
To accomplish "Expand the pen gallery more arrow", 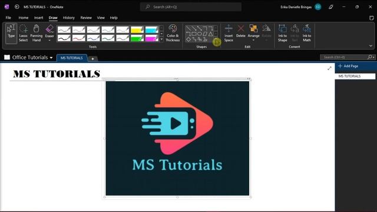I will (161, 39).
